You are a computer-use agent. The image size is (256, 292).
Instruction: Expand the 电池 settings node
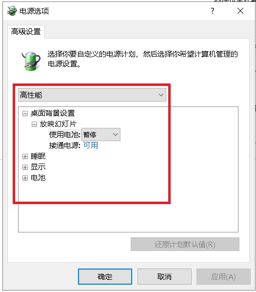(25, 178)
